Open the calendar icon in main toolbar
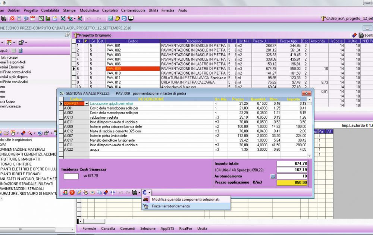The image size is (373, 235). pyautogui.click(x=32, y=18)
